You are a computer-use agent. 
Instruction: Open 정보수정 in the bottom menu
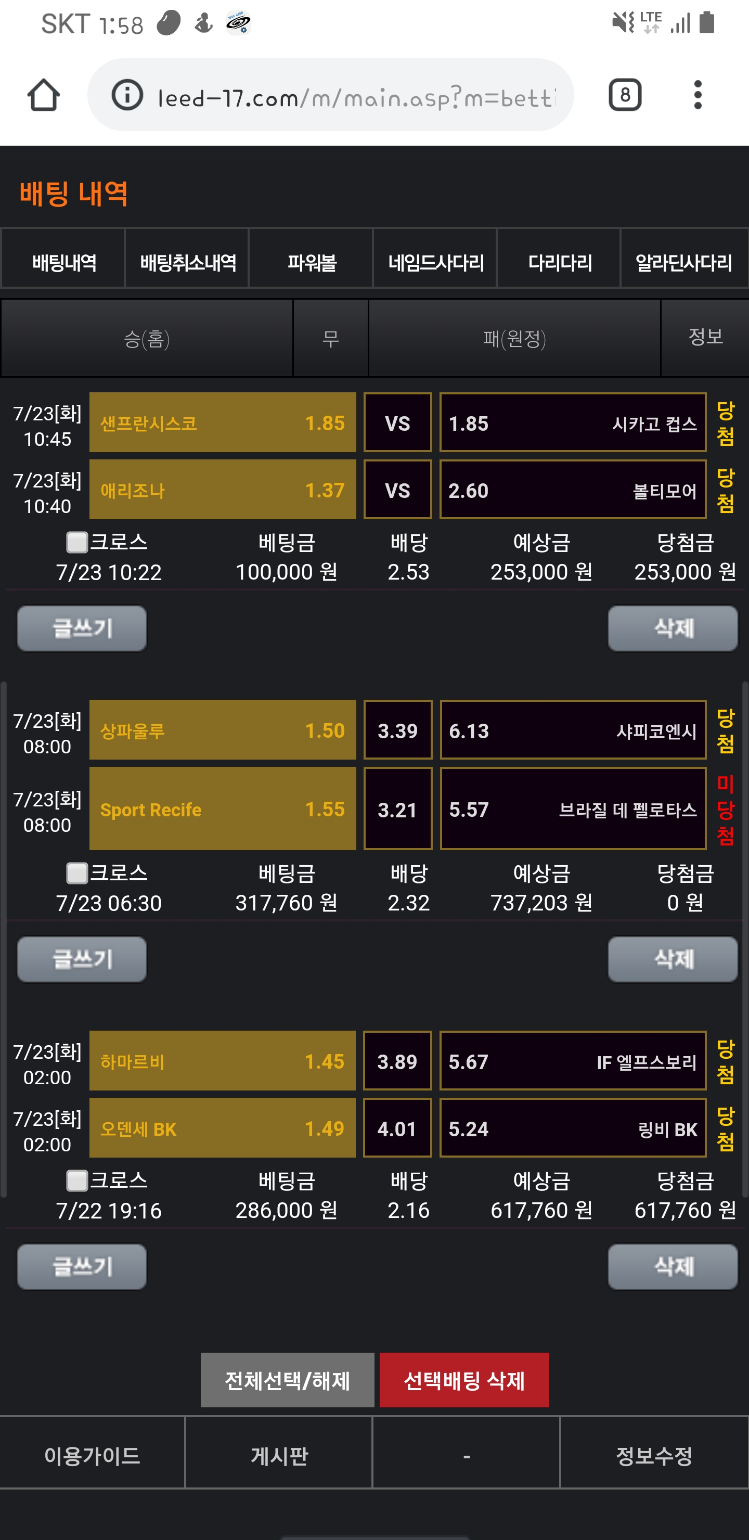(x=654, y=1455)
